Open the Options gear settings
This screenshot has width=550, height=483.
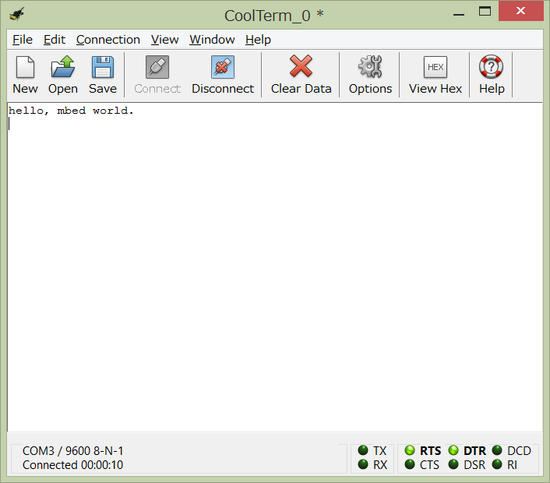(x=370, y=74)
